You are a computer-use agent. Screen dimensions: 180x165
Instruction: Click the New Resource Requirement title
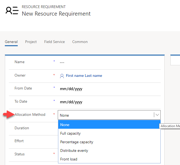pyautogui.click(x=56, y=14)
